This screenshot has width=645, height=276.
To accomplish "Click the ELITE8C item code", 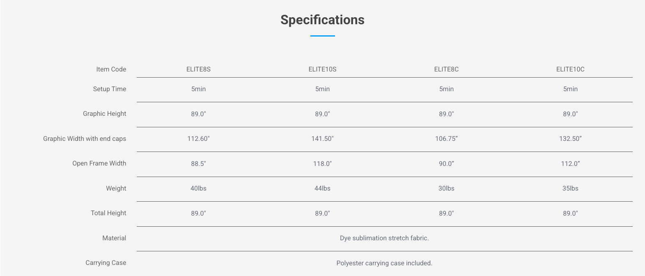I will tap(446, 69).
